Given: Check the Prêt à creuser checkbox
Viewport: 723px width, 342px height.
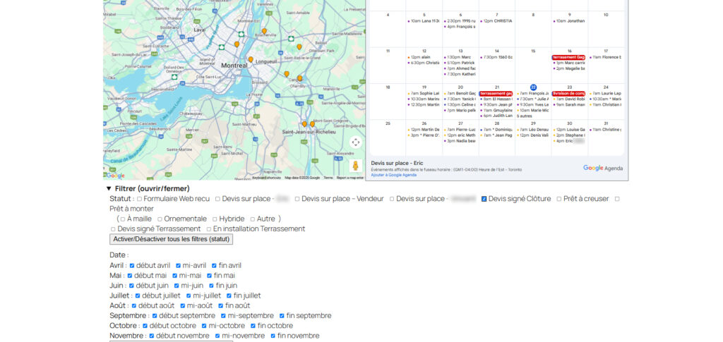Looking at the screenshot, I should click(559, 200).
